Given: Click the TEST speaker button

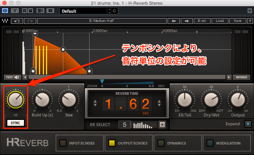Looking at the screenshot, I should [x=12, y=77].
